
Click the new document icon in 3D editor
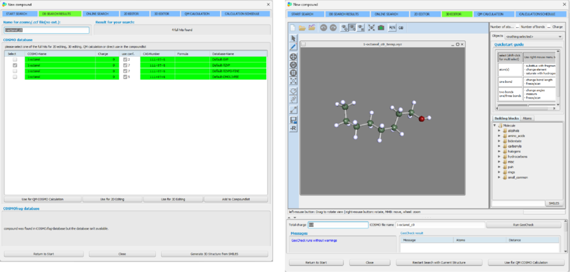[x=293, y=28]
